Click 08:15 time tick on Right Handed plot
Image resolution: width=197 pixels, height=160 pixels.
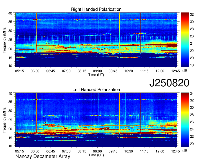click(x=82, y=71)
